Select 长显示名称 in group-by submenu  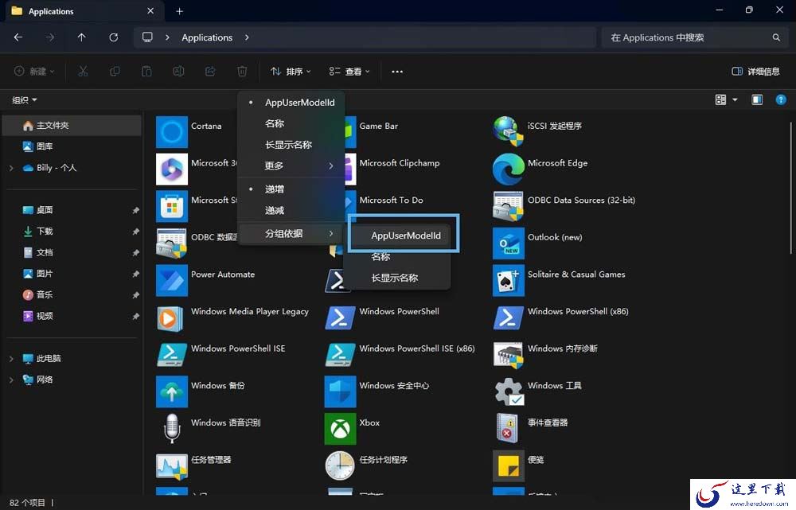394,278
